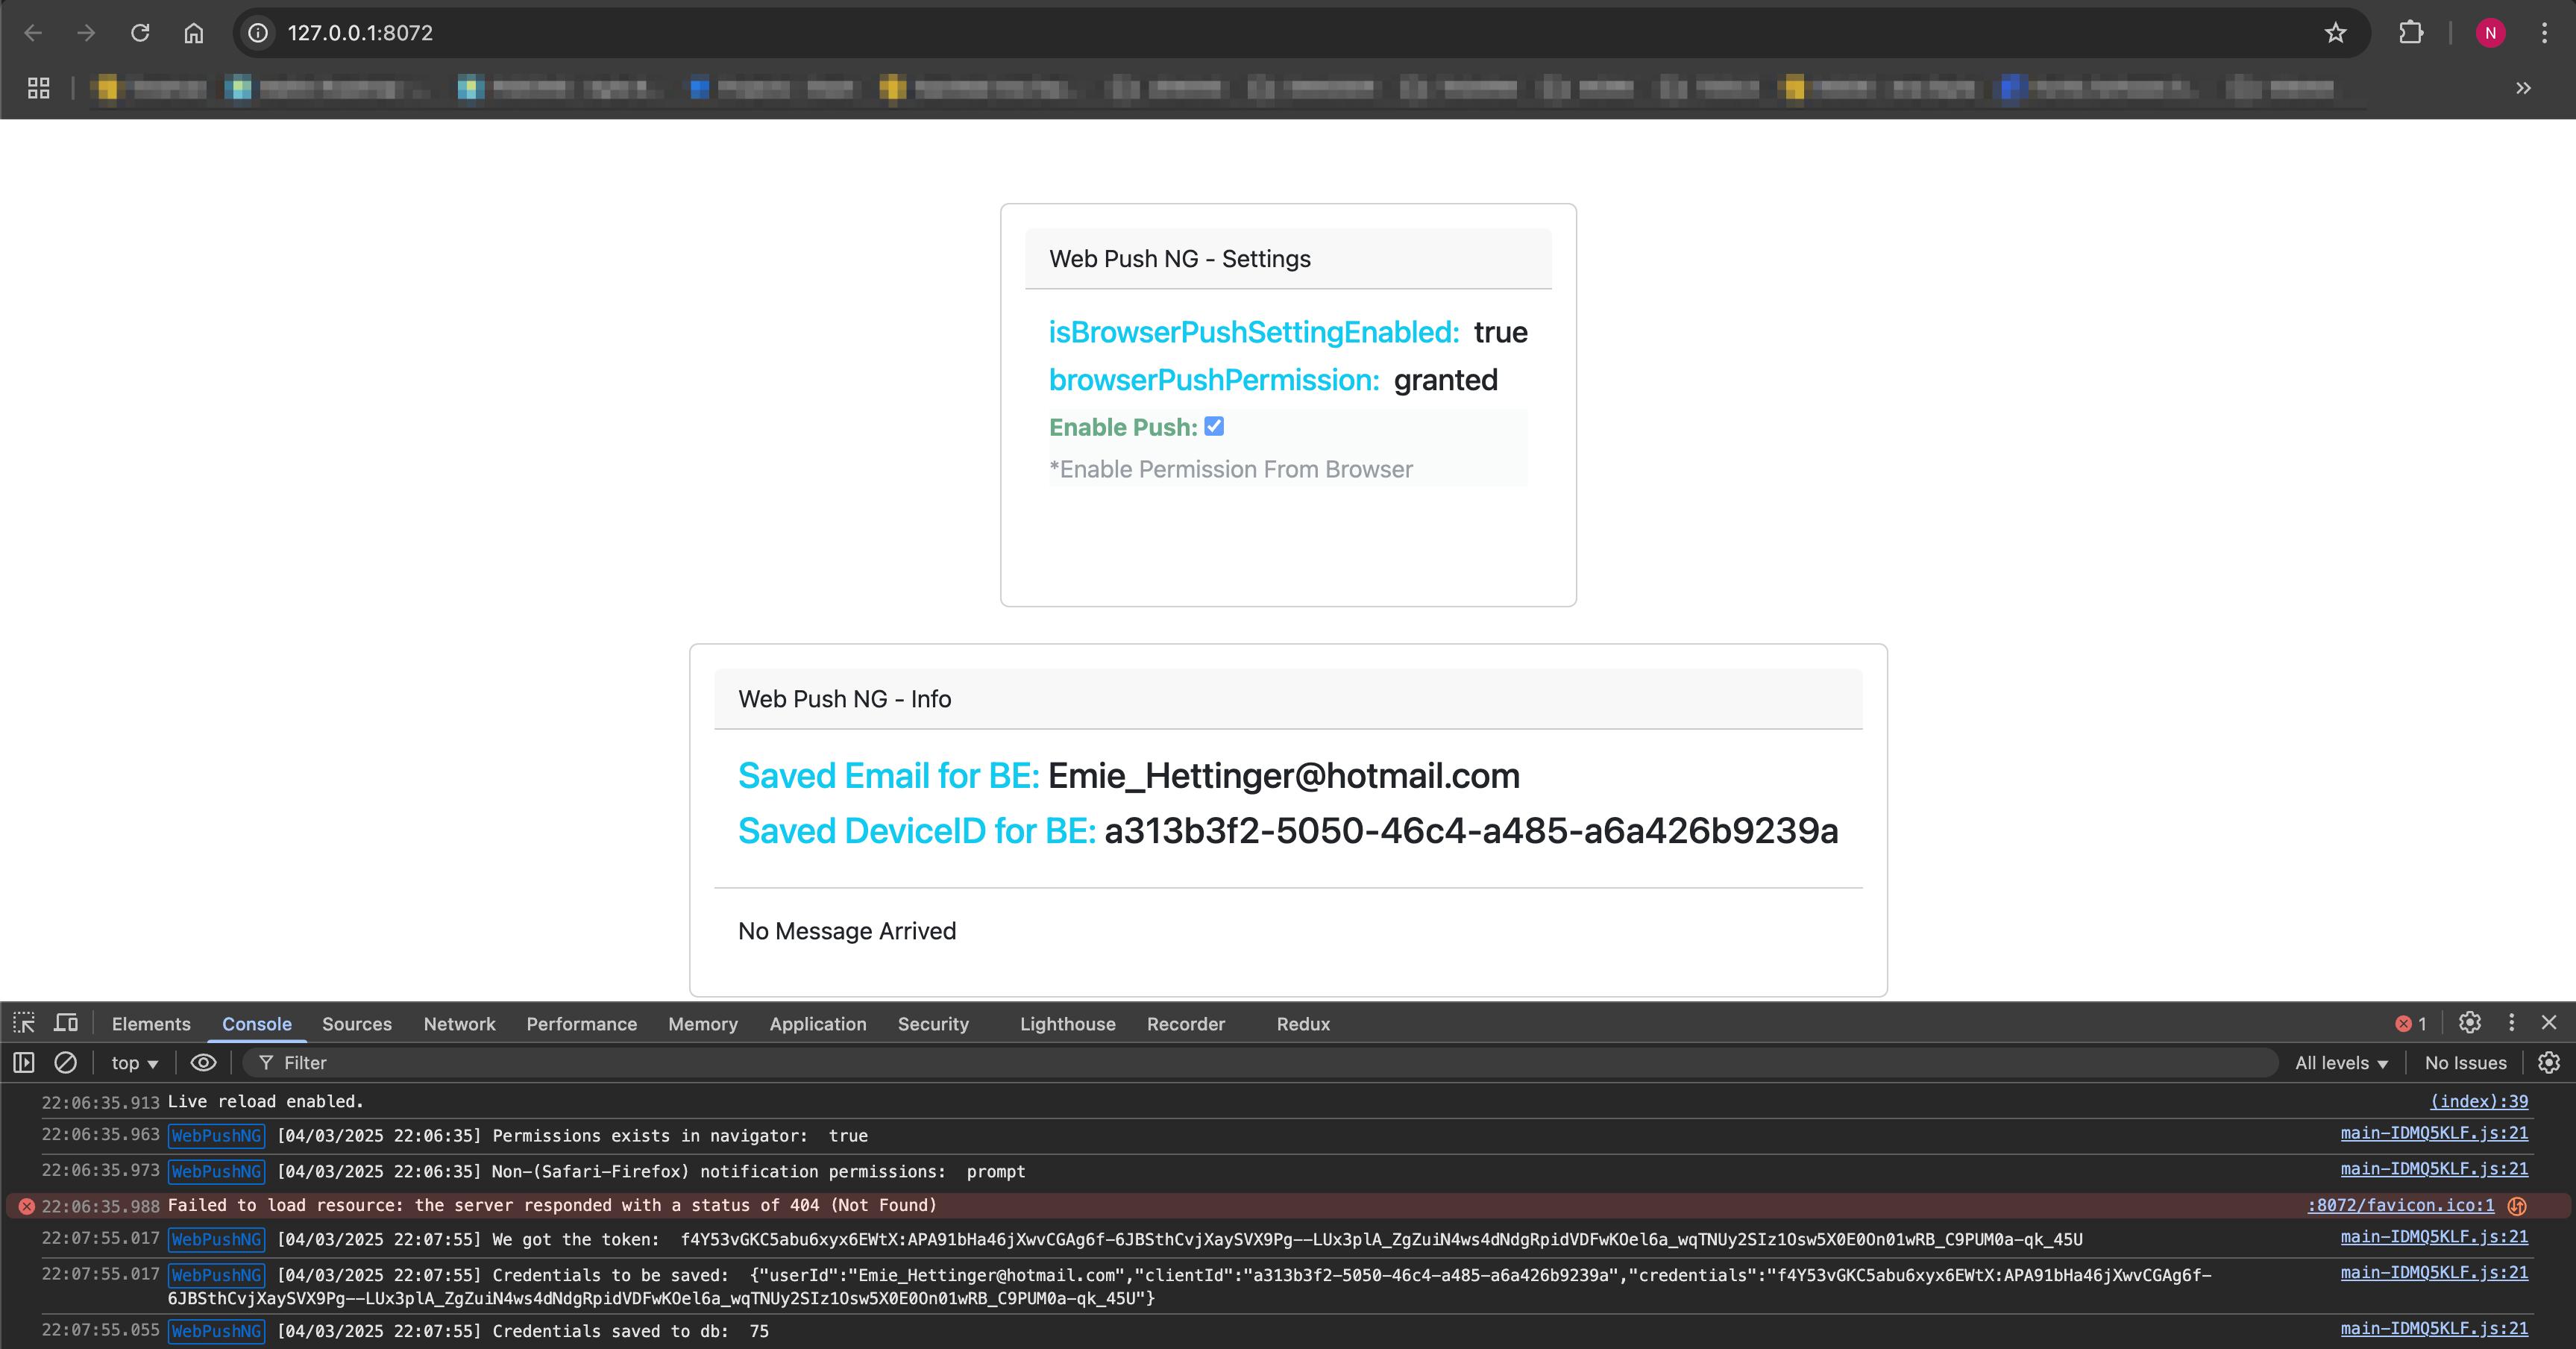Uncheck the Enable Push checkbox
This screenshot has height=1349, width=2576.
pos(1214,426)
